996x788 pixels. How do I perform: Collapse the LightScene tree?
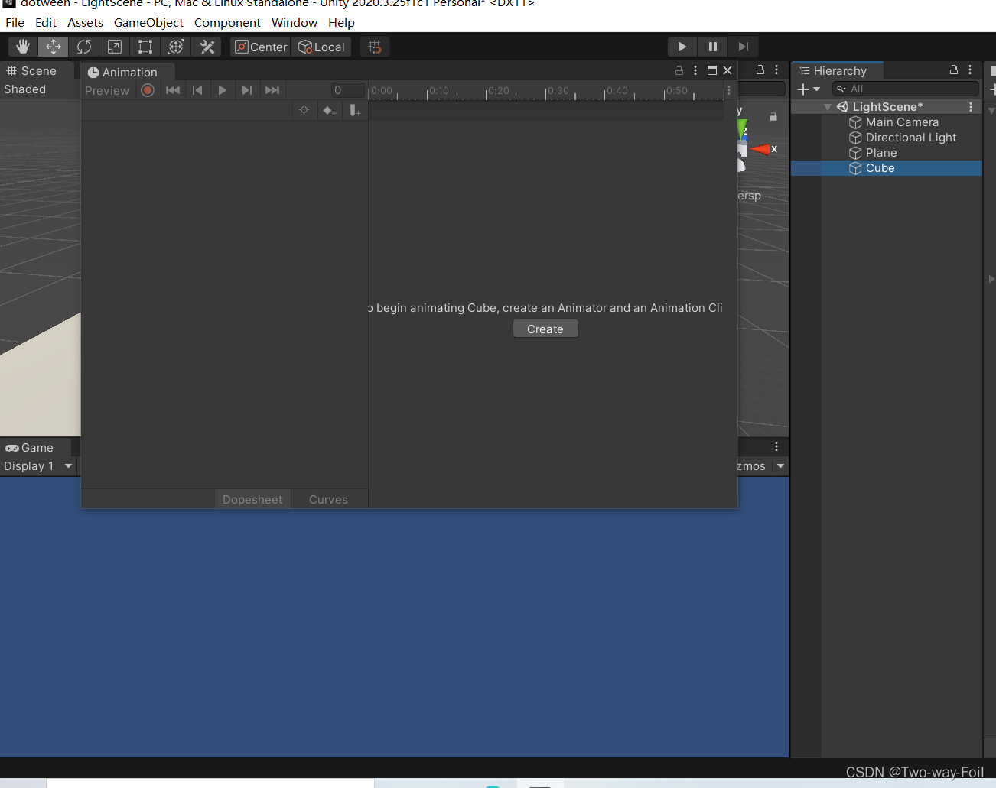click(828, 107)
